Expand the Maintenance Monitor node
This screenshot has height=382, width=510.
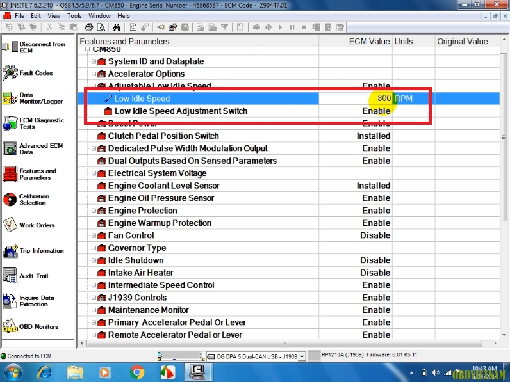click(94, 310)
